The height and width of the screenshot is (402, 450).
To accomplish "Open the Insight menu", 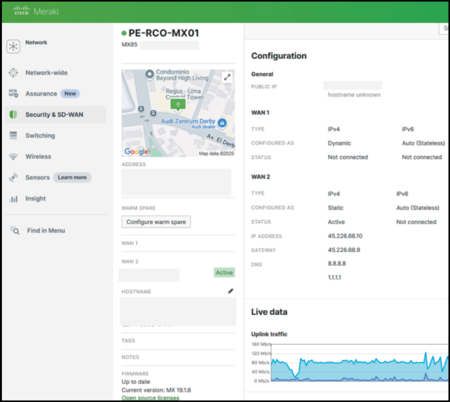I will 35,198.
